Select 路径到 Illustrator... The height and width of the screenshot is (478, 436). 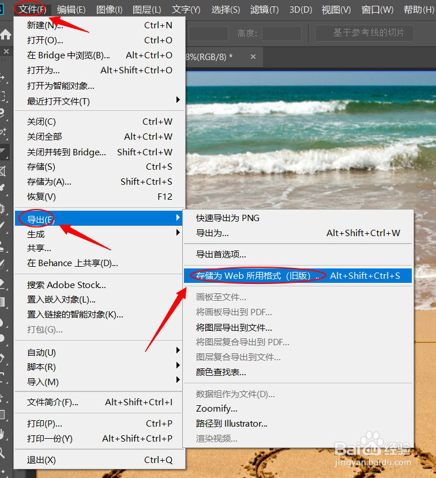tap(298, 423)
